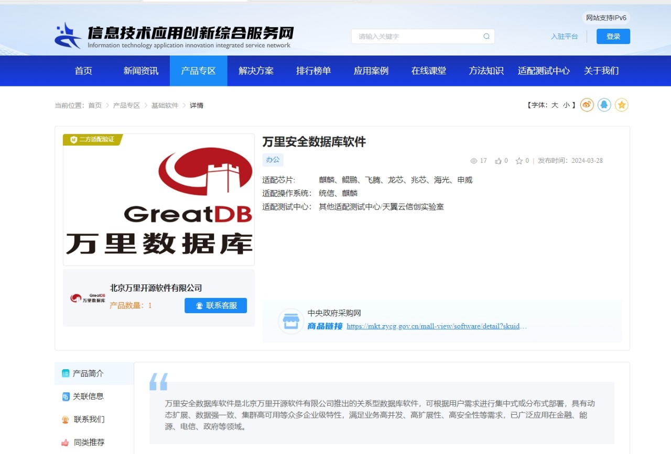Open the 应用案例 nav item
The image size is (671, 454).
[x=371, y=71]
